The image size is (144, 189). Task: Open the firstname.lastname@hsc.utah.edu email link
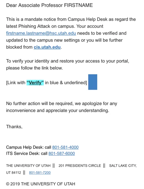pyautogui.click(x=41, y=33)
